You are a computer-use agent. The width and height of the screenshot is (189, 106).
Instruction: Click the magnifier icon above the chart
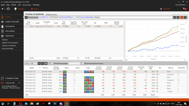coord(186,23)
